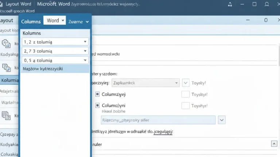The image size is (280, 157).
Task: Click chevron button next to Zaplkamkck
Action: pos(186,83)
